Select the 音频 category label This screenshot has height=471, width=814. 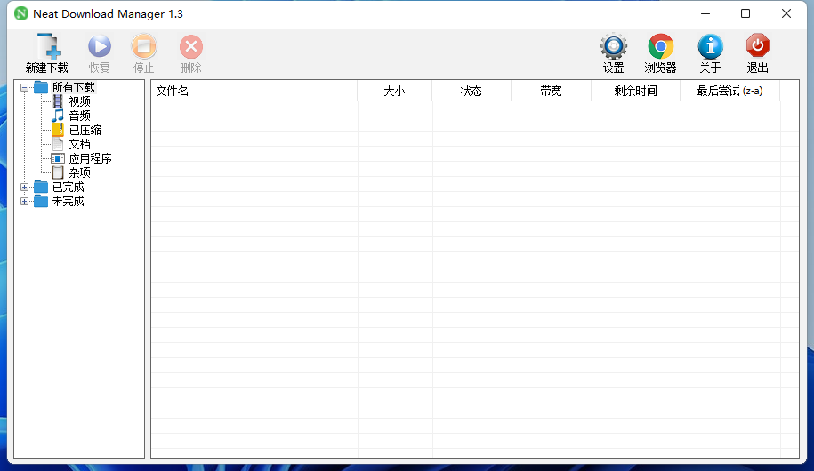click(79, 116)
